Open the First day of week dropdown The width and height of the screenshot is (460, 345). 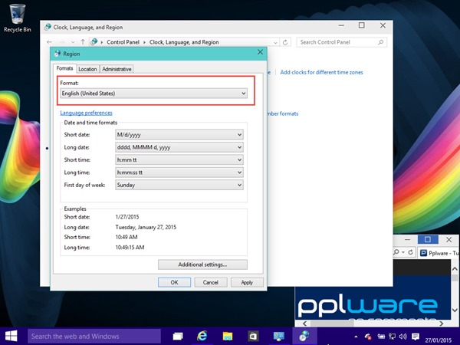point(179,185)
